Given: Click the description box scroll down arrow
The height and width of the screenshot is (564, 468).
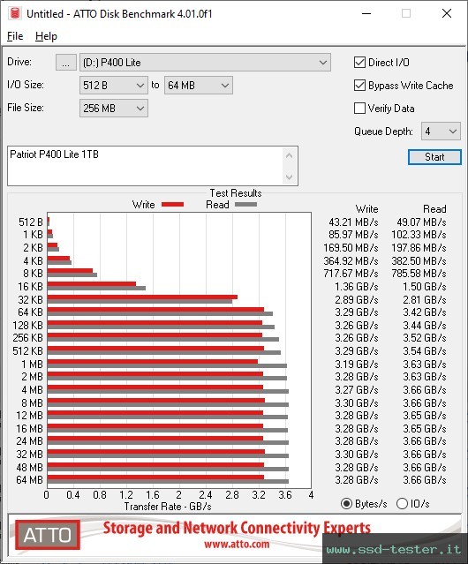Looking at the screenshot, I should 290,177.
